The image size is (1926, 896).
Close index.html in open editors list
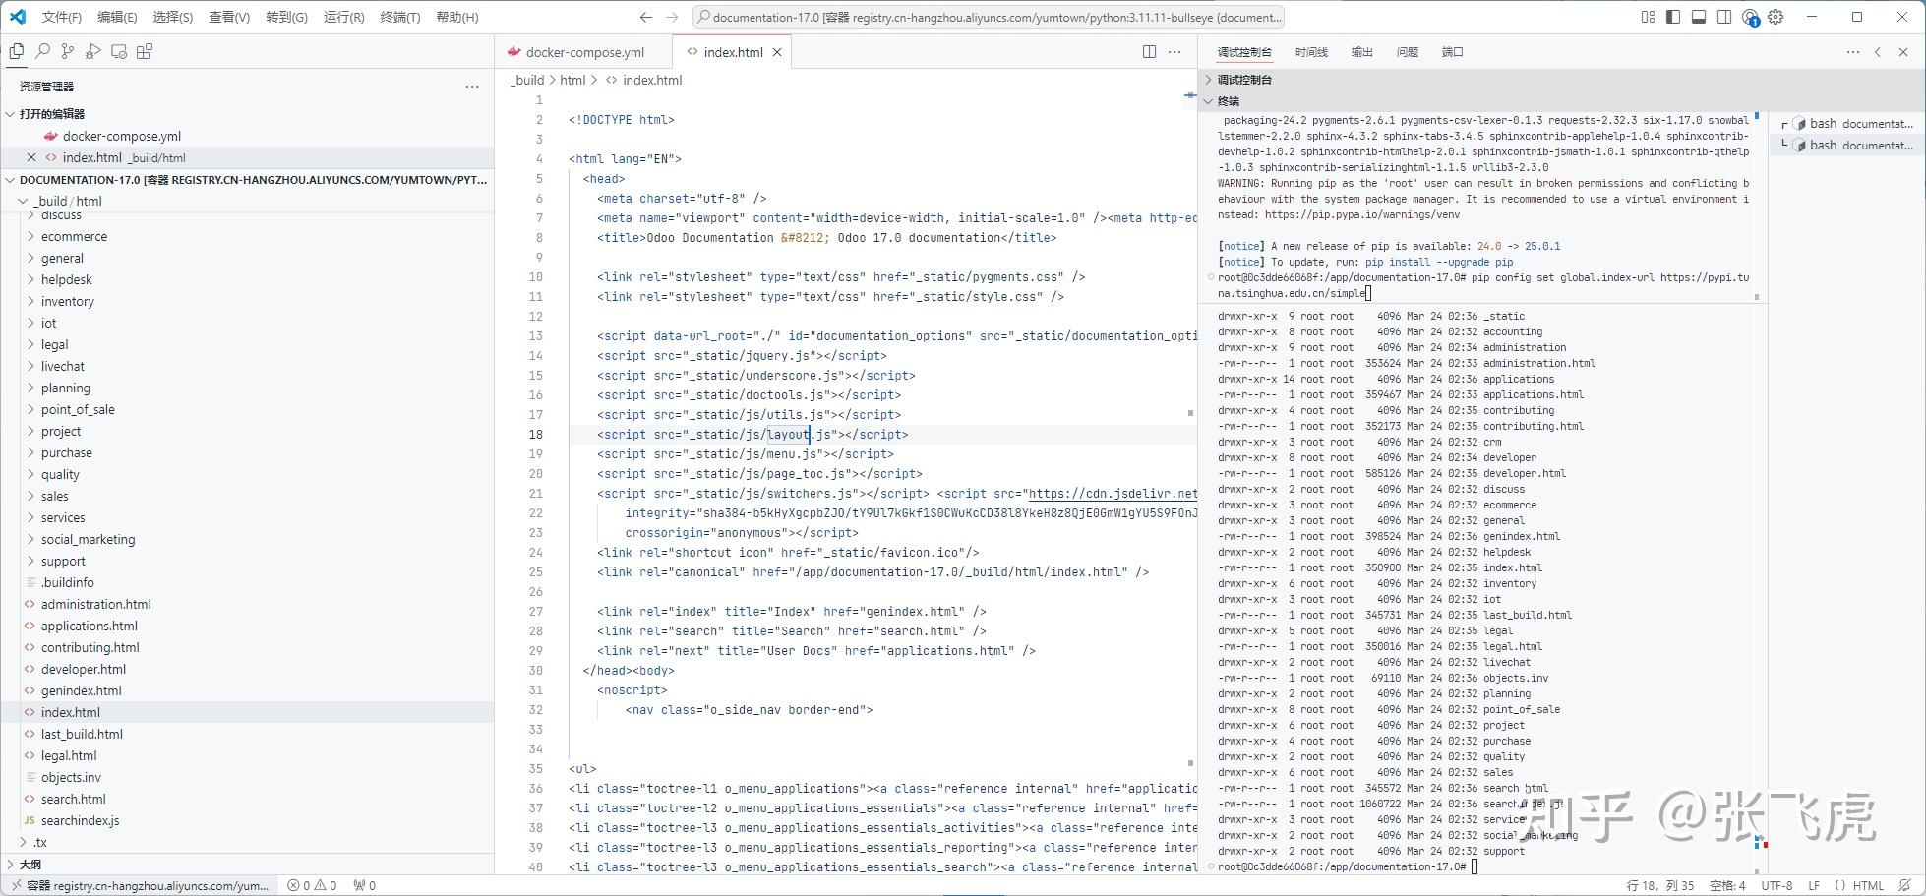[x=31, y=157]
